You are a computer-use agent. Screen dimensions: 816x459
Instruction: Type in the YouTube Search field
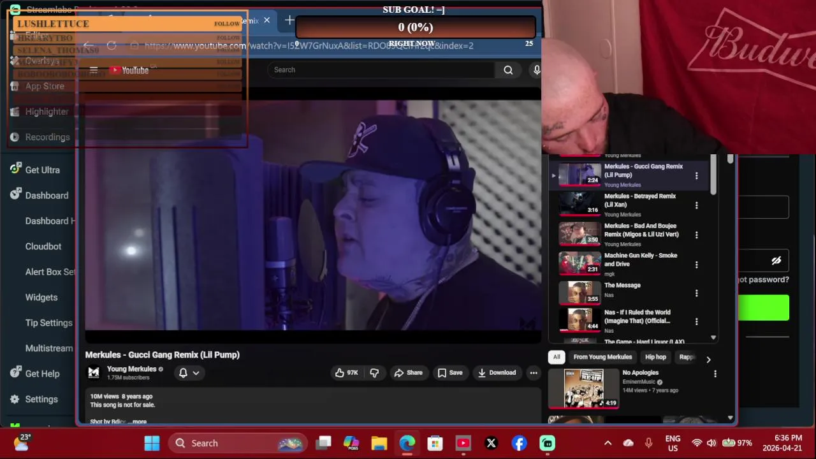tap(381, 70)
